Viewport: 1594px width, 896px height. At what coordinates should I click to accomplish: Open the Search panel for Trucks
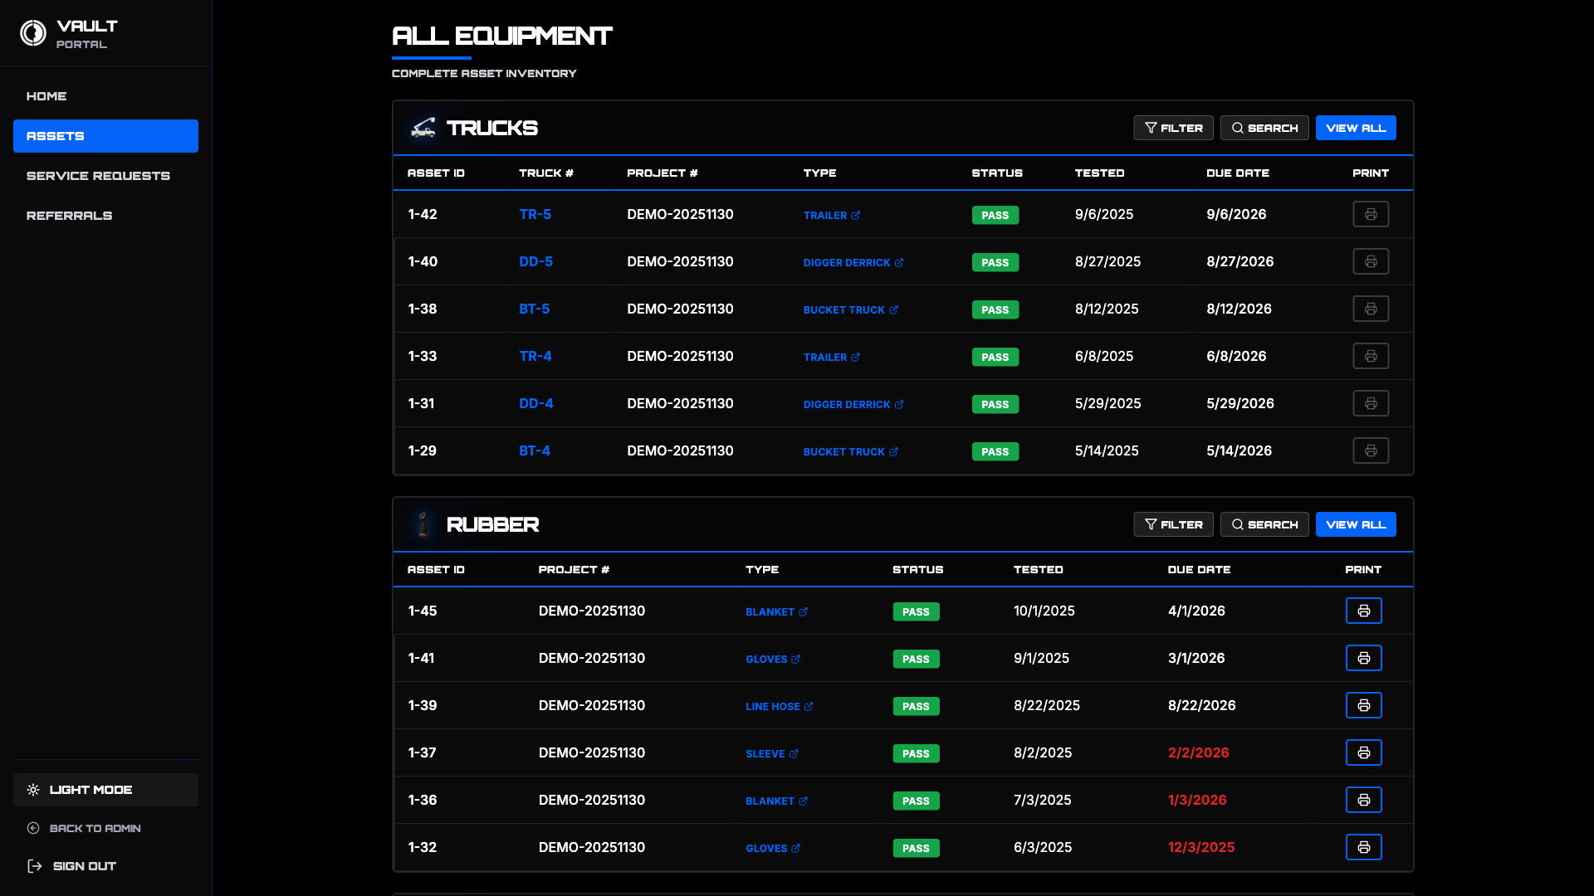click(x=1264, y=128)
